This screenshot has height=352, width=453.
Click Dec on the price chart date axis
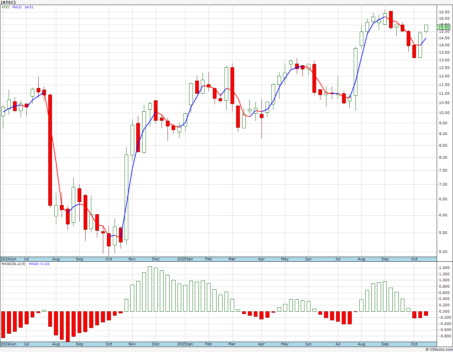(x=156, y=259)
